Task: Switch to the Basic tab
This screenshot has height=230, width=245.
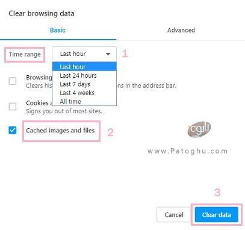Action: tap(58, 30)
